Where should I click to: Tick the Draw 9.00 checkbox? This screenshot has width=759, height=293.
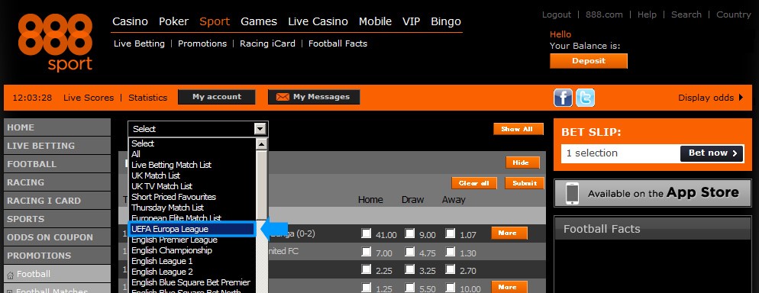[x=410, y=233]
